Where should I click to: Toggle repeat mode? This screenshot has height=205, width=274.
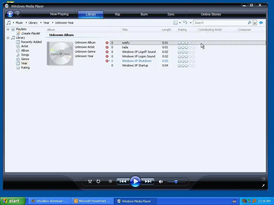[98, 182]
